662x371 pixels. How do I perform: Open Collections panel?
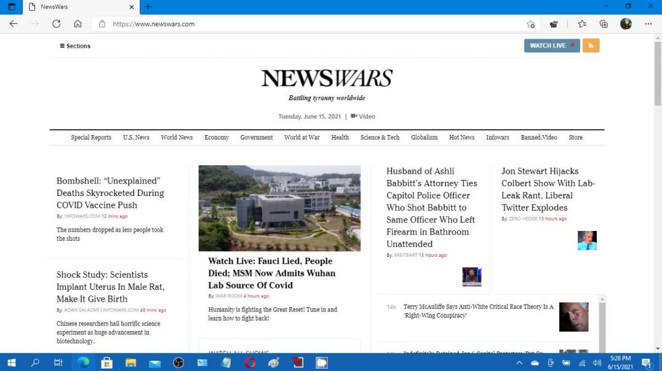604,24
